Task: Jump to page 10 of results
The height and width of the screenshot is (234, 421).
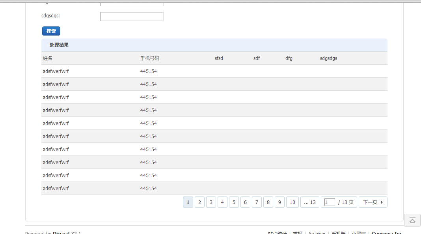Action: (x=292, y=202)
